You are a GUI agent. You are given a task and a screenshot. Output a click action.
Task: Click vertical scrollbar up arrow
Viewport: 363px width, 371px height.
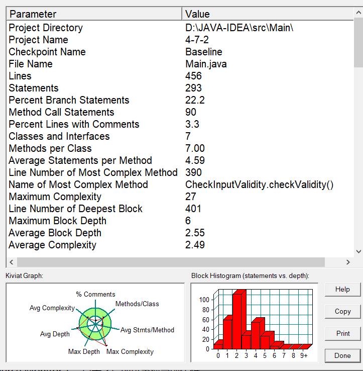358,13
